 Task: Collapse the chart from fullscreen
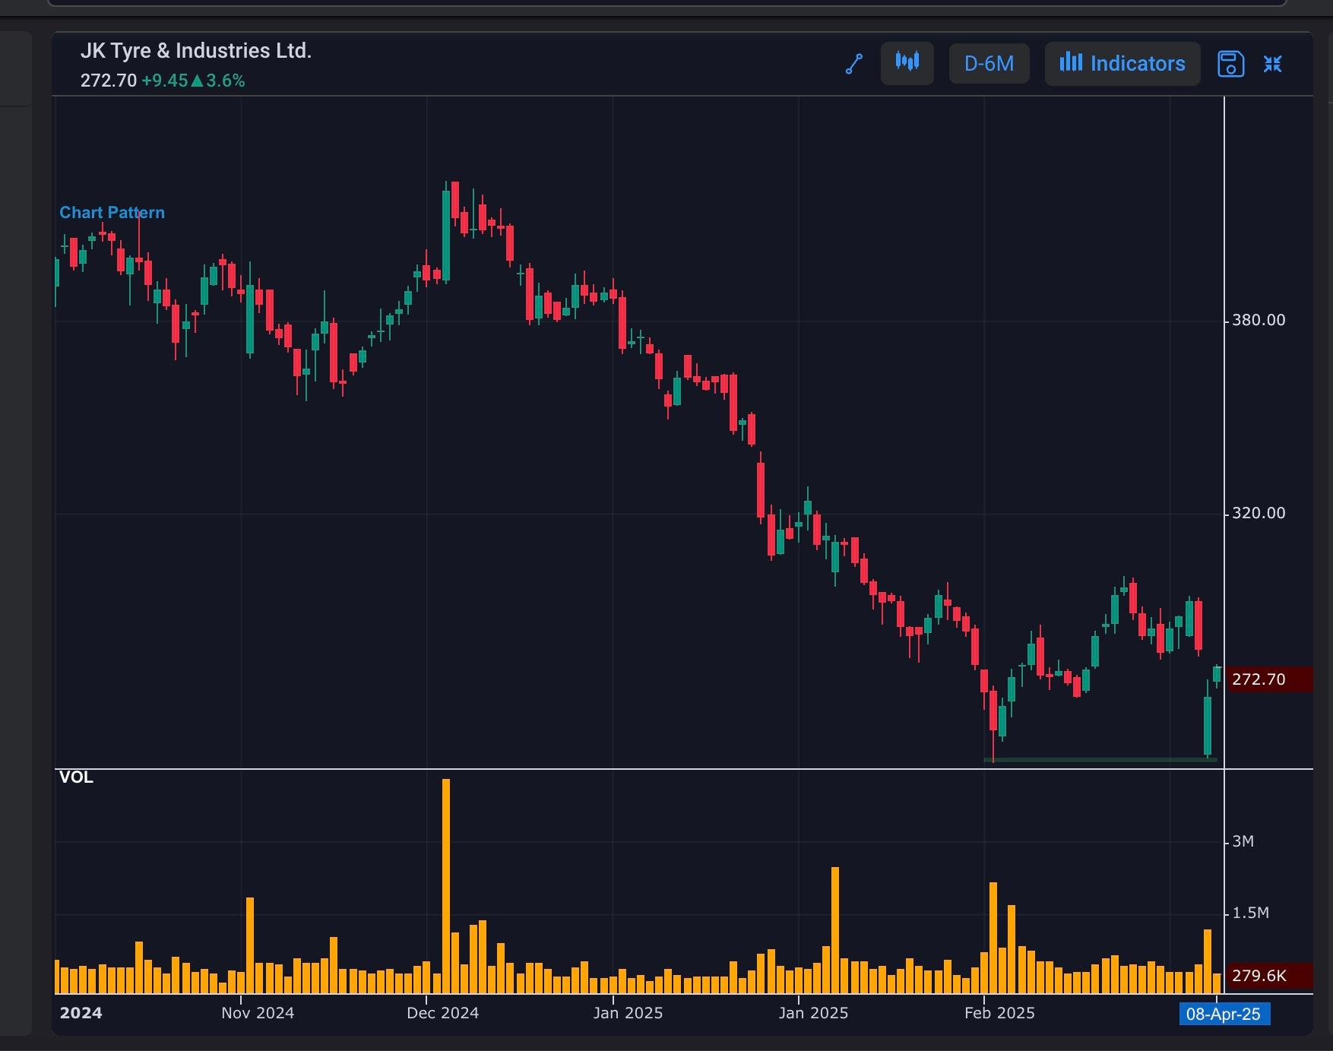(1273, 64)
